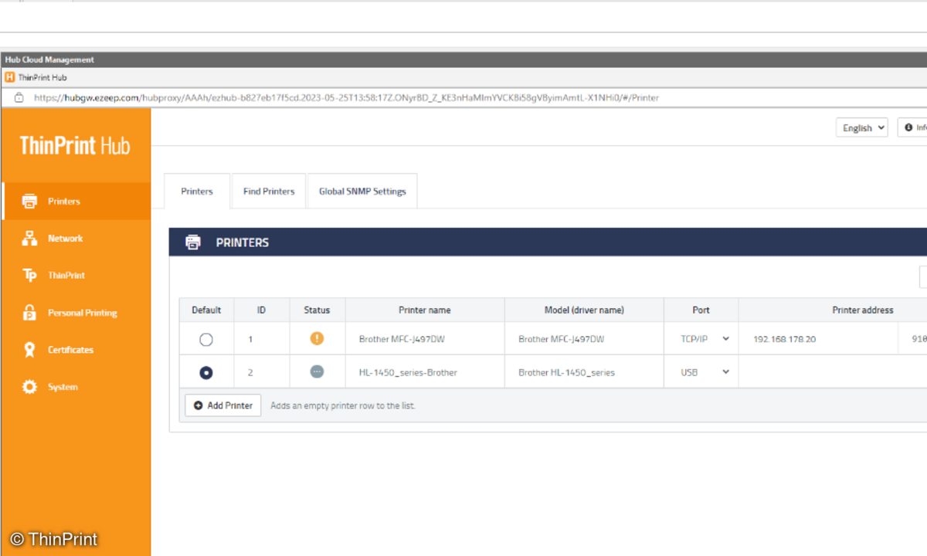Click the Info button at top right
The height and width of the screenshot is (556, 927).
(x=912, y=128)
